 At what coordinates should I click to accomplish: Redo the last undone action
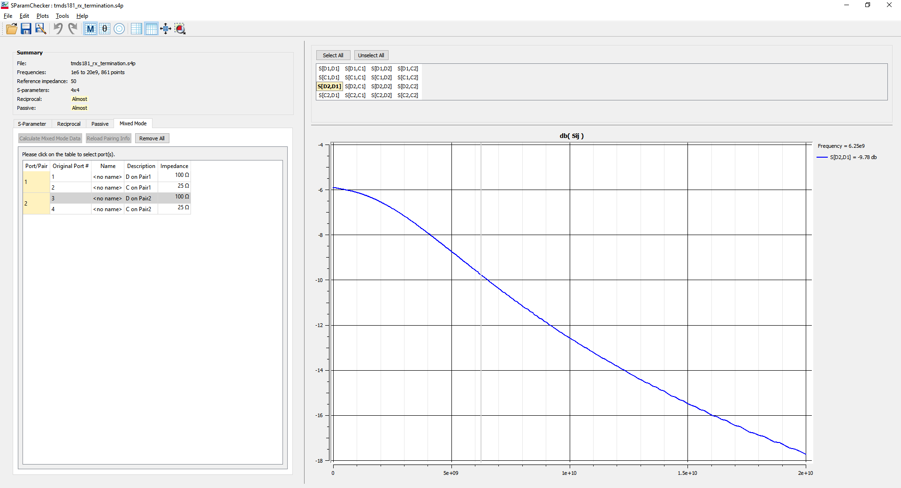(x=72, y=29)
